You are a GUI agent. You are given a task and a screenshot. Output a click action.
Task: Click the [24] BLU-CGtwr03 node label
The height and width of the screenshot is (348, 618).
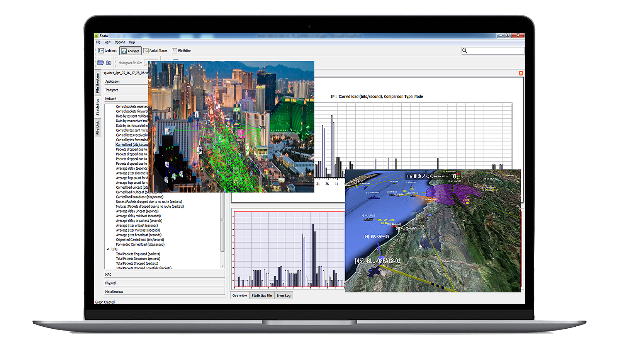(376, 236)
